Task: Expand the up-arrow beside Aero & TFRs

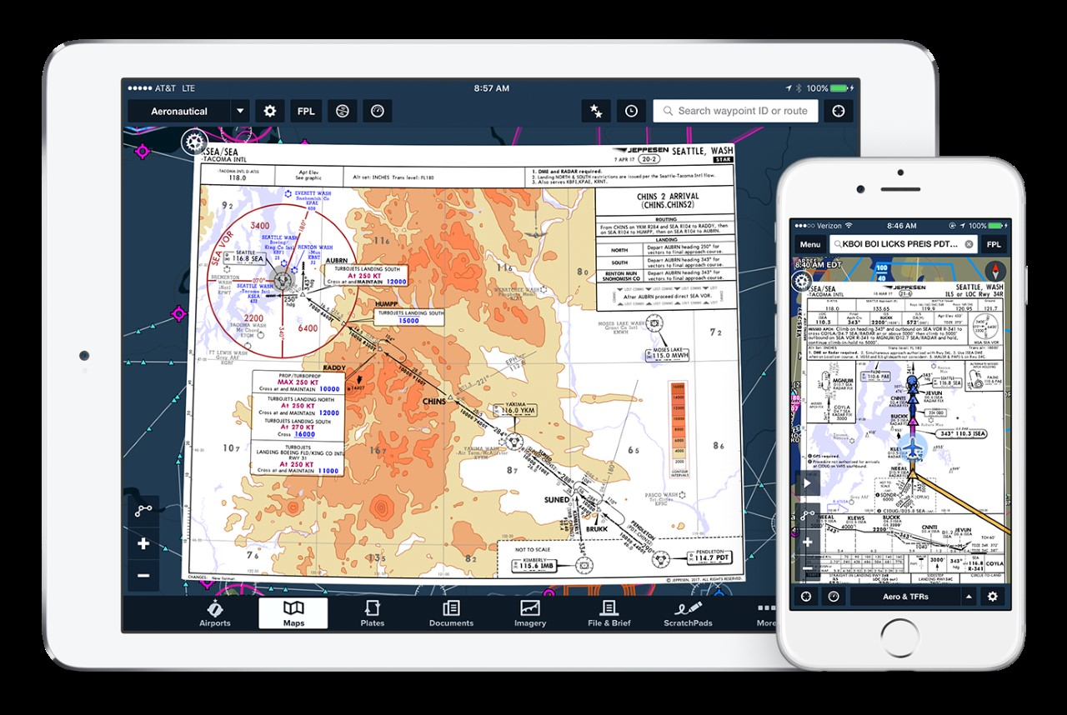Action: click(x=968, y=597)
